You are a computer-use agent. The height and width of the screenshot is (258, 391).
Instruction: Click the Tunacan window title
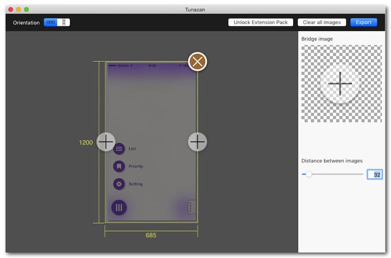click(x=195, y=10)
